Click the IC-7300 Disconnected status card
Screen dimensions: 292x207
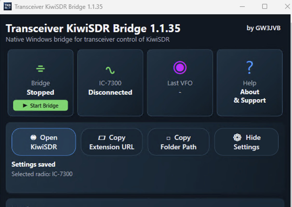point(110,83)
